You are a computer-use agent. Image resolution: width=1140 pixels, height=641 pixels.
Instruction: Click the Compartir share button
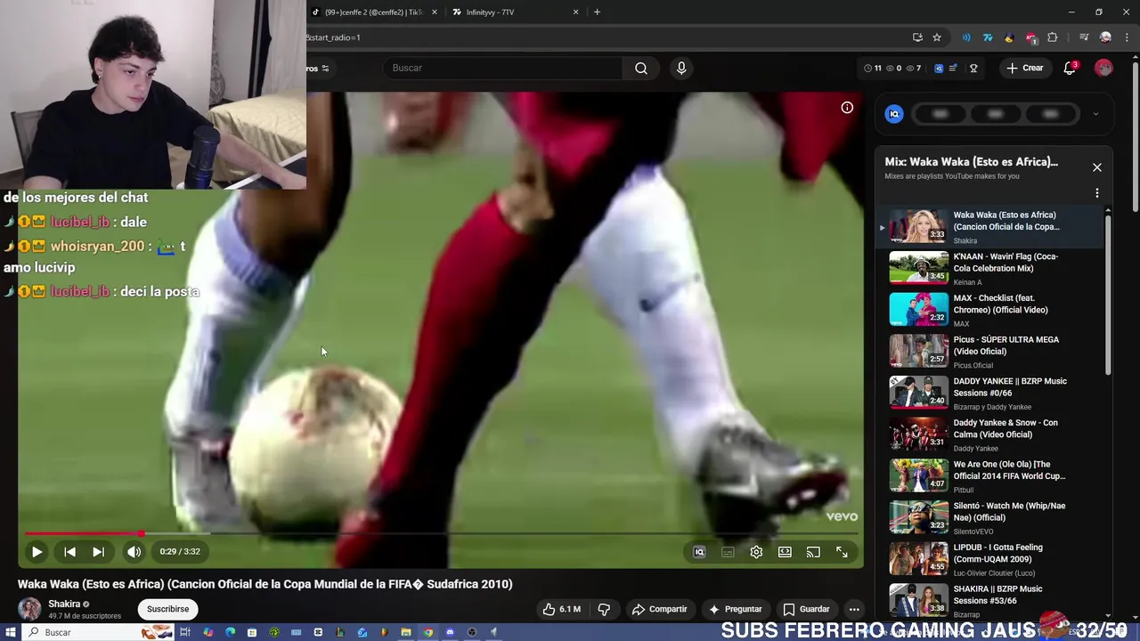click(x=660, y=609)
